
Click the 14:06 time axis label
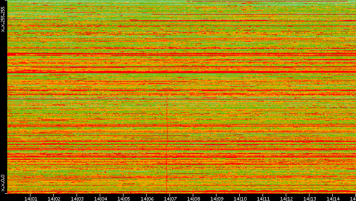pyautogui.click(x=147, y=199)
